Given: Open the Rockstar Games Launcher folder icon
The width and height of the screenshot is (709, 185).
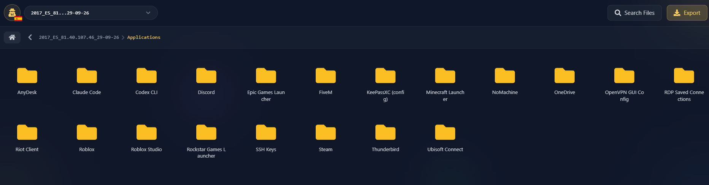Looking at the screenshot, I should point(206,132).
